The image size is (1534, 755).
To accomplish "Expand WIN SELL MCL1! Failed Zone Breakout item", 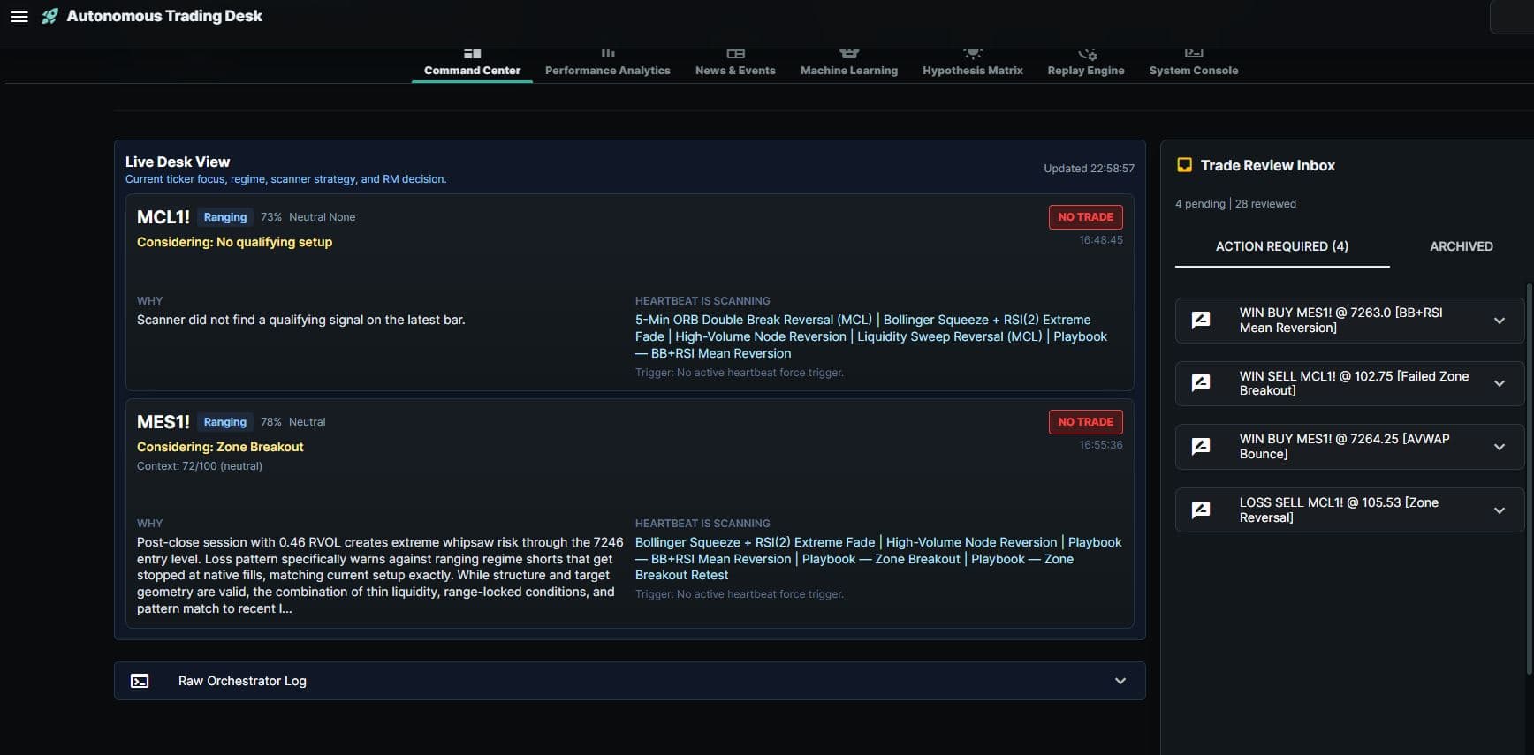I will pos(1500,383).
